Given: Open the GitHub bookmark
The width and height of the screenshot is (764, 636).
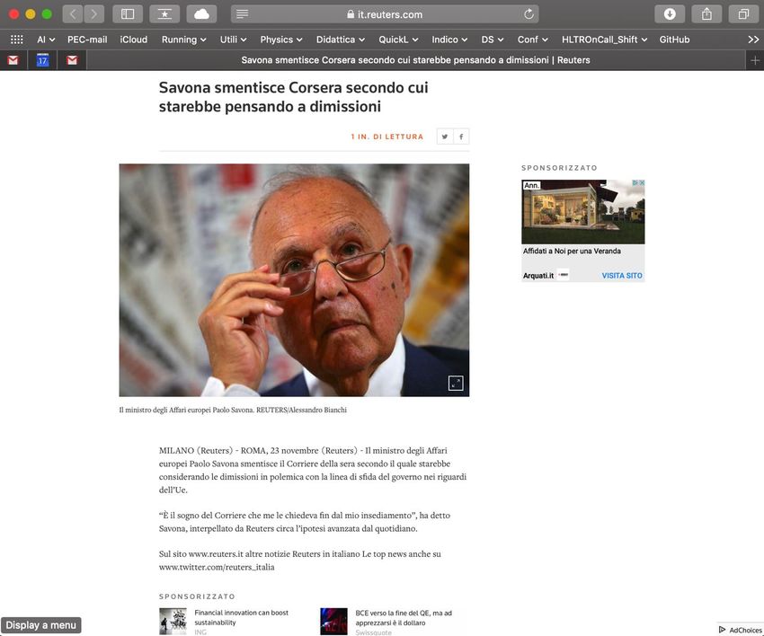Looking at the screenshot, I should 674,40.
